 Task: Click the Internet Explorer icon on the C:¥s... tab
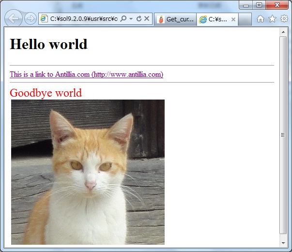(x=203, y=19)
